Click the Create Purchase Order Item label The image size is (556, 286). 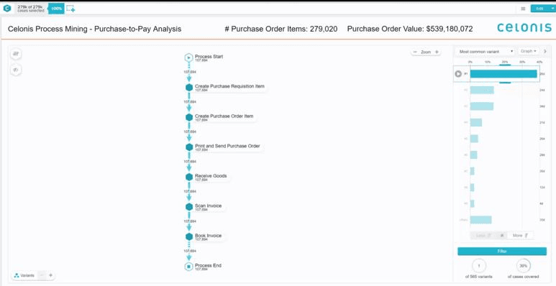click(x=224, y=116)
